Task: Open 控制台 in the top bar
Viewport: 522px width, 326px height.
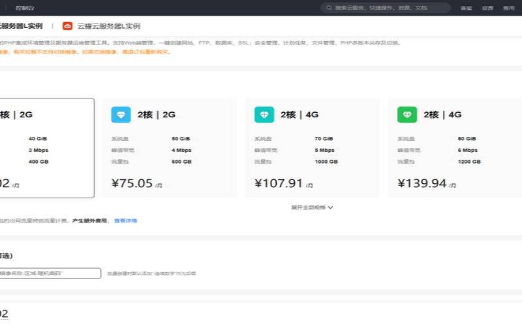Action: 25,8
